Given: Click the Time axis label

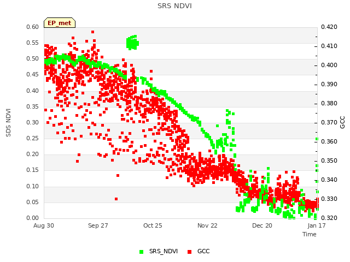Looking at the screenshot, I should pyautogui.click(x=309, y=234).
